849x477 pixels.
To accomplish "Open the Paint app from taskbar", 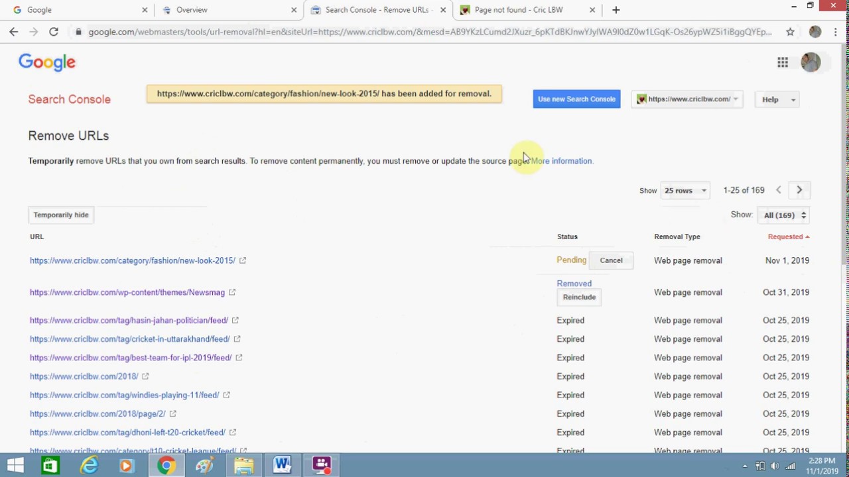I will pyautogui.click(x=204, y=465).
